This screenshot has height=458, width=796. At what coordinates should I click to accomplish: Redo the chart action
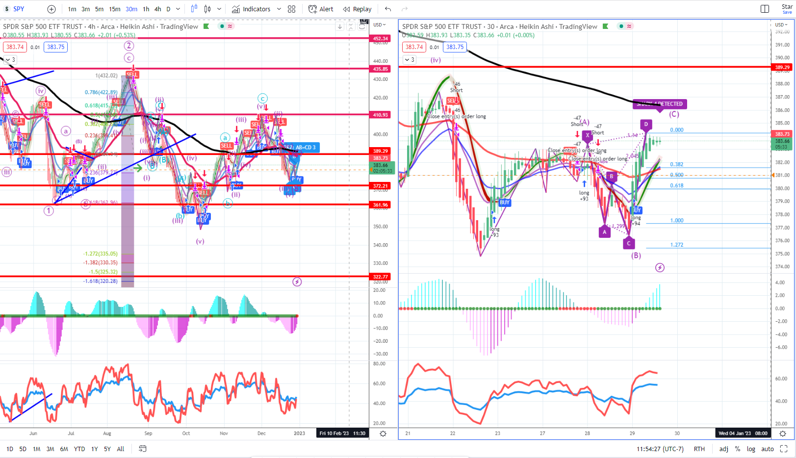tap(405, 9)
